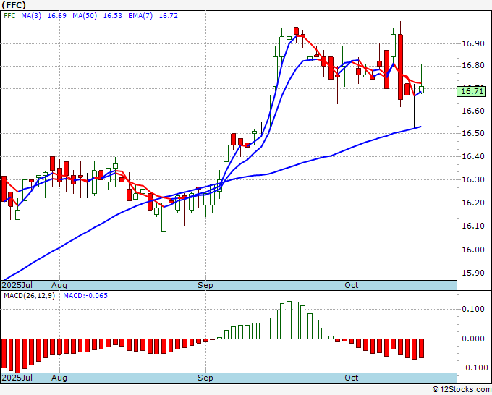Viewport: 492px width, 395px height.
Task: Click the last green candlestick near 16.71
Action: 421,90
